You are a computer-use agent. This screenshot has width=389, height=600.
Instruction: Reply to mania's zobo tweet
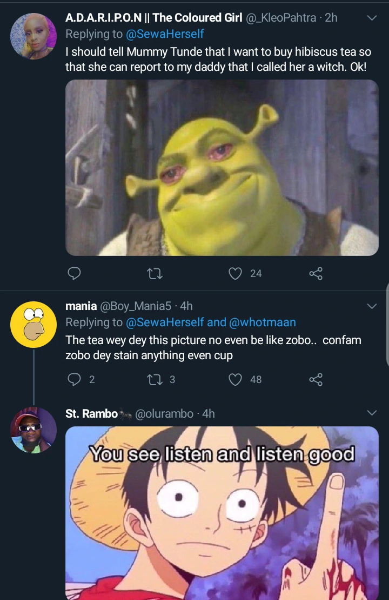pos(75,380)
